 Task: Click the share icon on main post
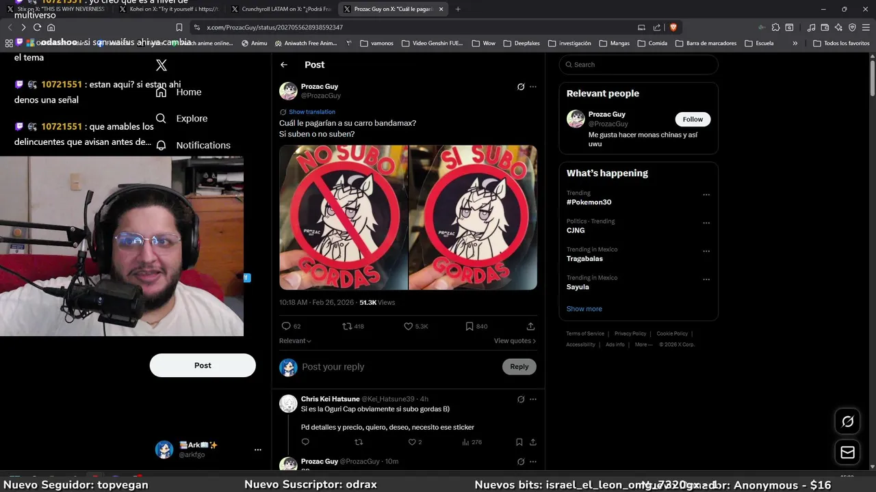click(x=530, y=326)
